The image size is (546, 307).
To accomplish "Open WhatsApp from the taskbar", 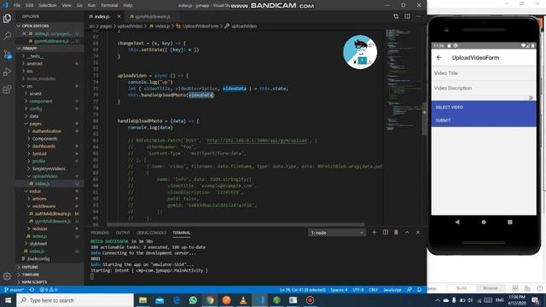I will 193,300.
